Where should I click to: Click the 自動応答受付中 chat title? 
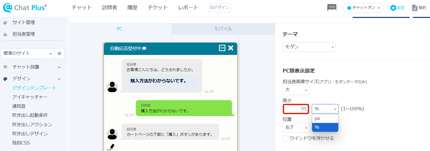tap(126, 49)
